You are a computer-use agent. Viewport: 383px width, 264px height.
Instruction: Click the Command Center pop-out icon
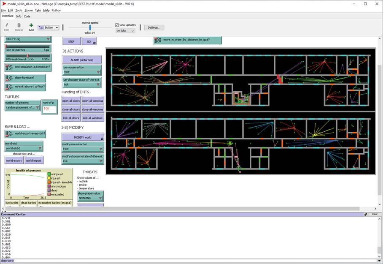366,215
